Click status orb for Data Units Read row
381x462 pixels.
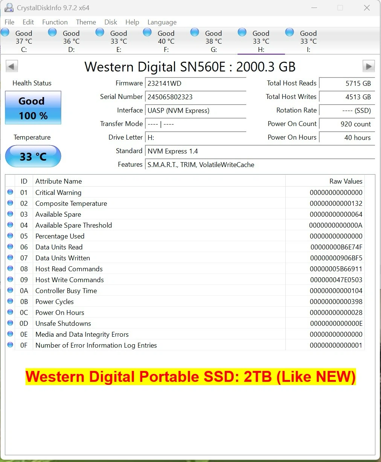point(10,246)
